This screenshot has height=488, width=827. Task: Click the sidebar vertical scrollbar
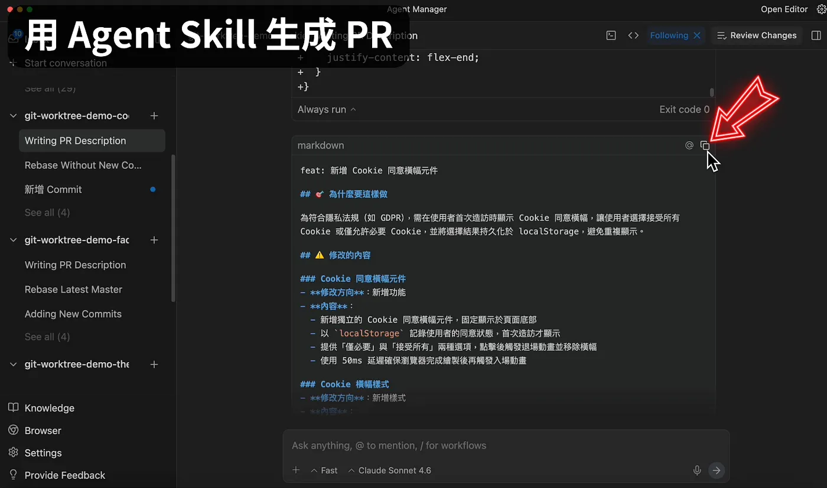173,228
